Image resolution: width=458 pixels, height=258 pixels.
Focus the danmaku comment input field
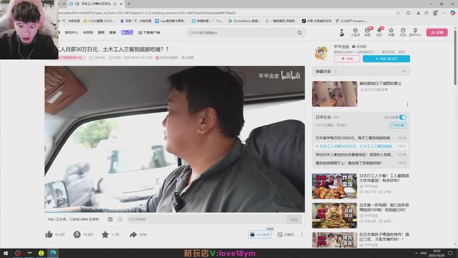207,219
